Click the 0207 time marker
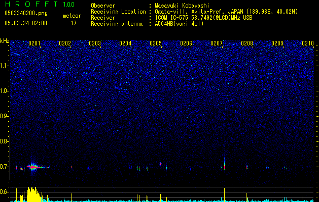This screenshot has width=319, height=202. [x=217, y=43]
